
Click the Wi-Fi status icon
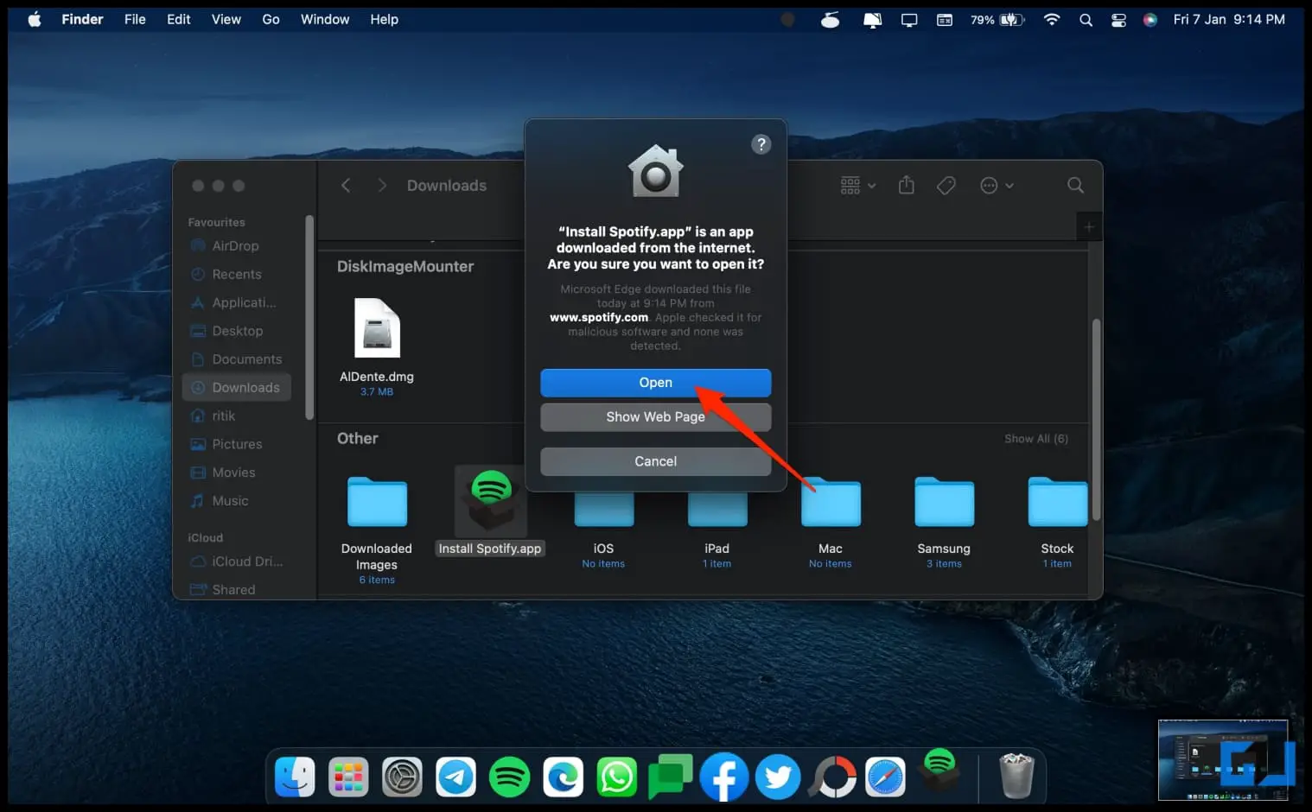tap(1052, 20)
